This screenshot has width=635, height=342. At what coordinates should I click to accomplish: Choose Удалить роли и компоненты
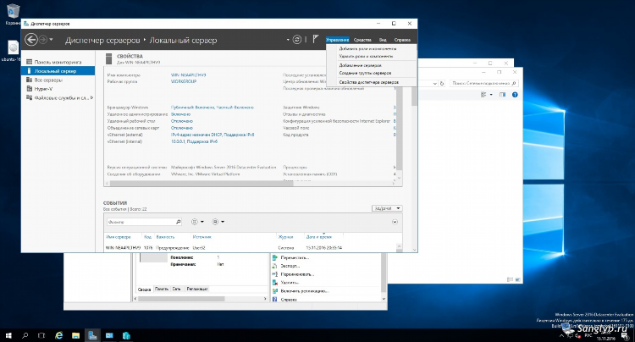tap(366, 56)
